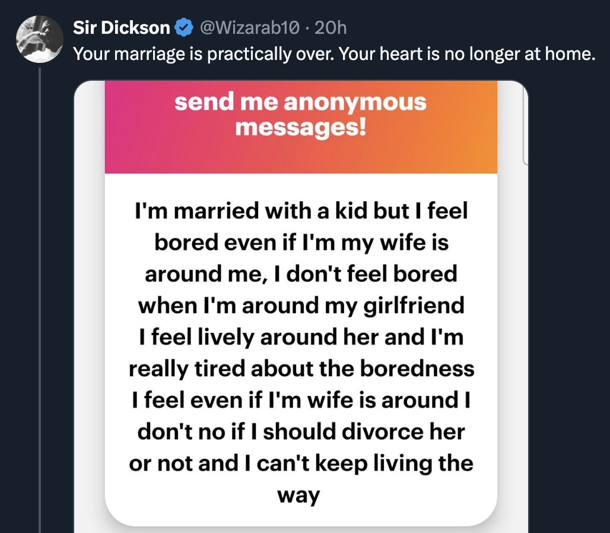Click 'around me, I don't feel bored' line
Viewport: 610px width, 533px height.
click(x=300, y=274)
